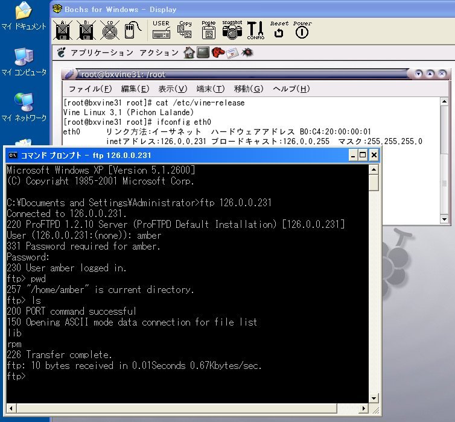Click the root@bxvine31 terminal window menu icon

[x=69, y=74]
